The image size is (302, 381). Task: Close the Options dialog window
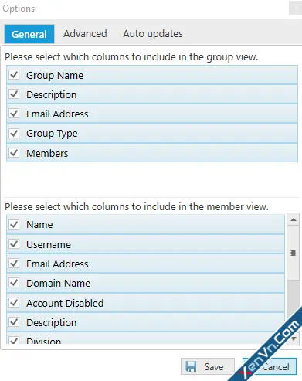click(x=295, y=9)
